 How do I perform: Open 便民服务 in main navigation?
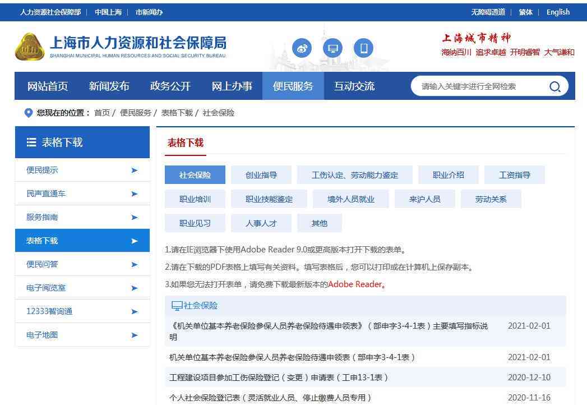[293, 86]
